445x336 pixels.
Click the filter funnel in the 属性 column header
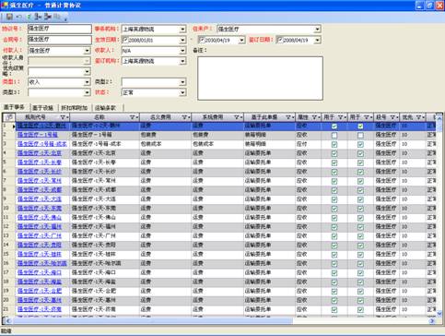coord(315,117)
